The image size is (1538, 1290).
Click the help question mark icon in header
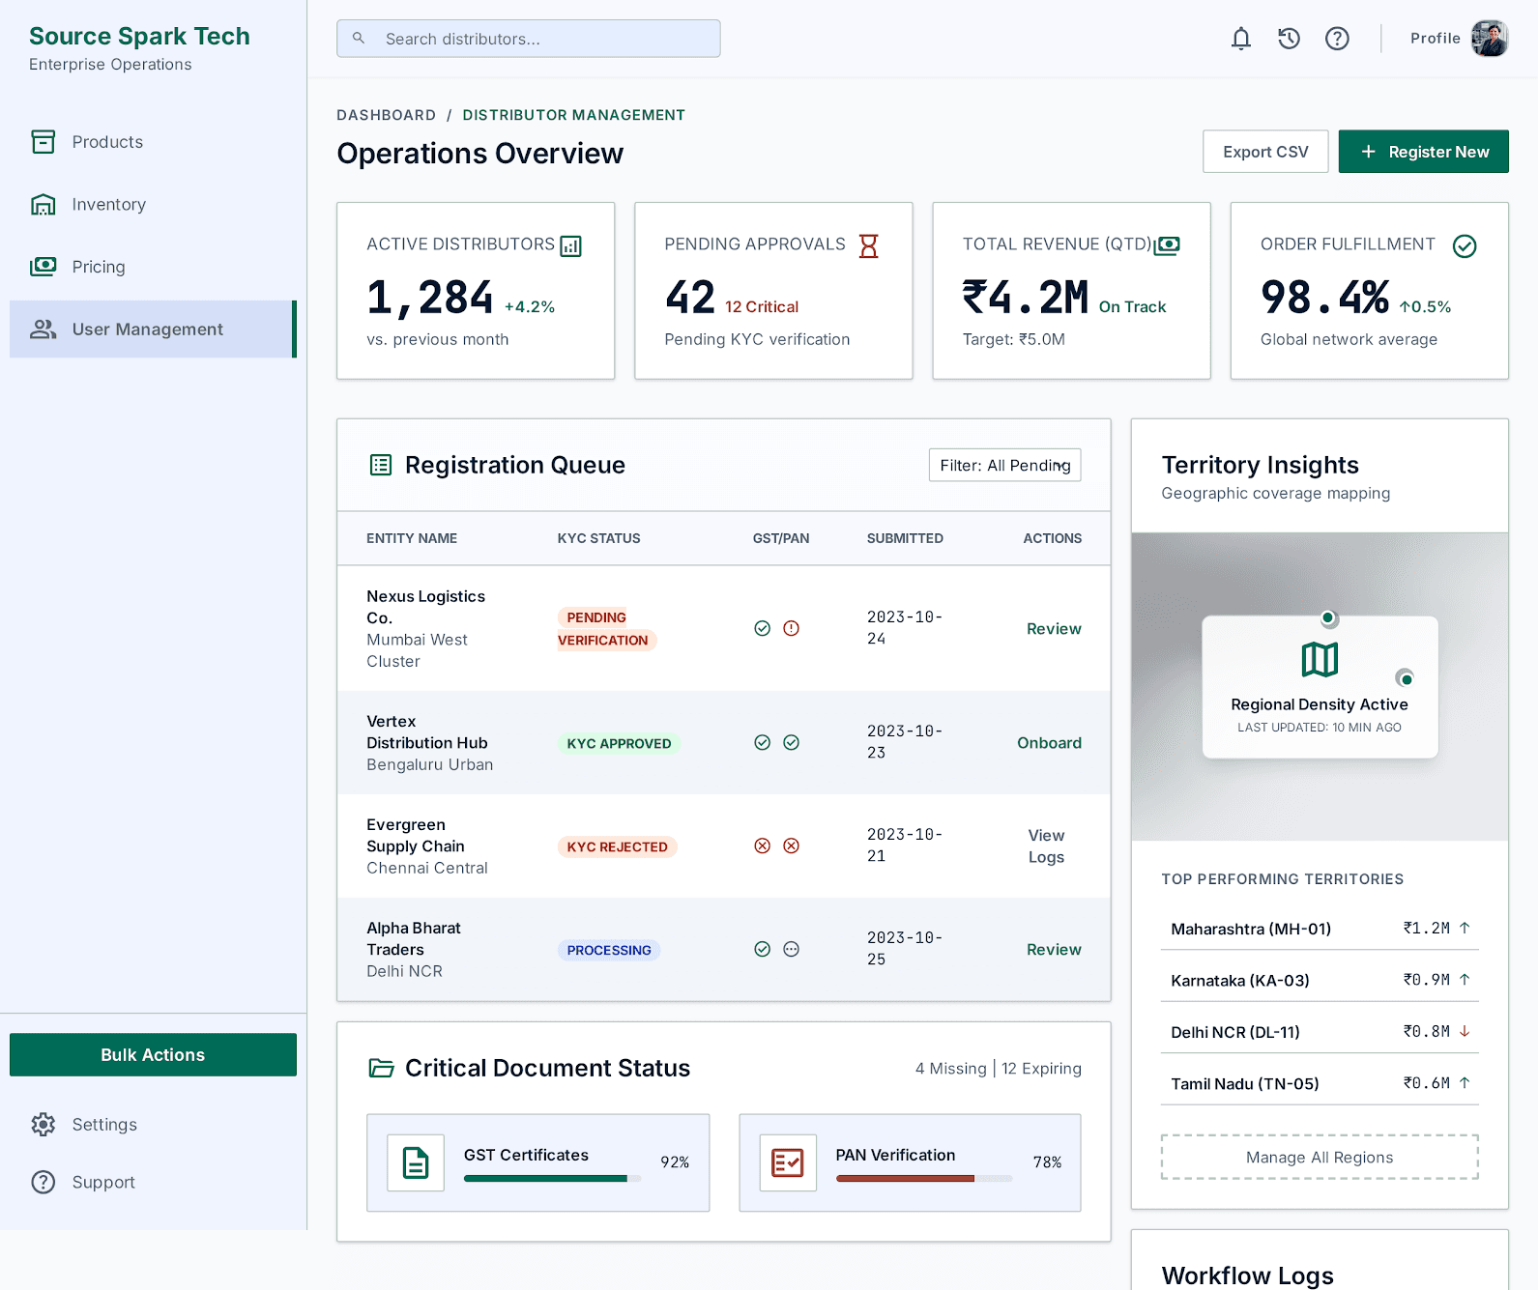tap(1337, 39)
